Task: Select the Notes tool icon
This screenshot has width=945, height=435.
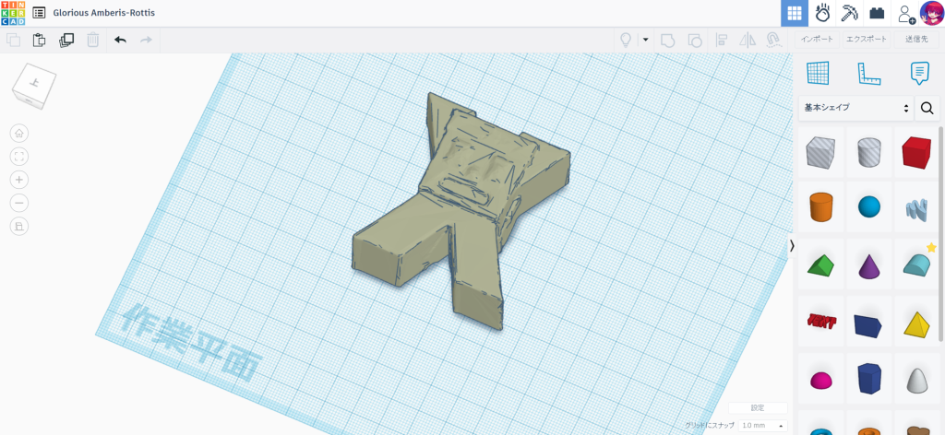Action: pyautogui.click(x=919, y=74)
